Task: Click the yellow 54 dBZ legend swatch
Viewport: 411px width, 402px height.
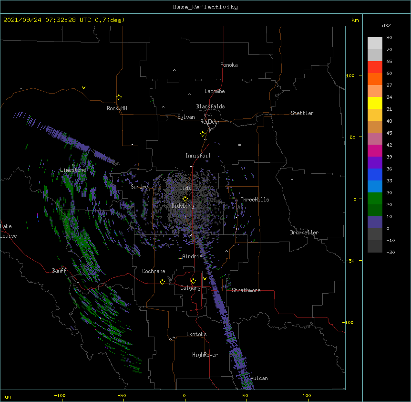Action: coord(375,103)
